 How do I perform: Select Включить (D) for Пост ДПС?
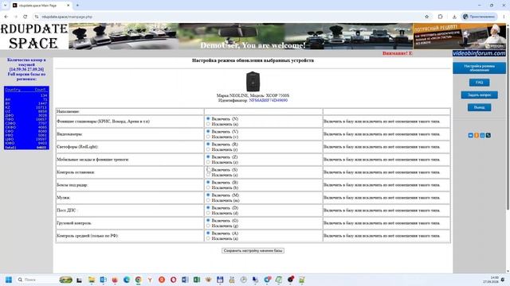208,207
